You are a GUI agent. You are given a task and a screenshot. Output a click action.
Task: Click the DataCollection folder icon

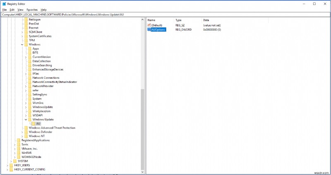click(x=30, y=61)
